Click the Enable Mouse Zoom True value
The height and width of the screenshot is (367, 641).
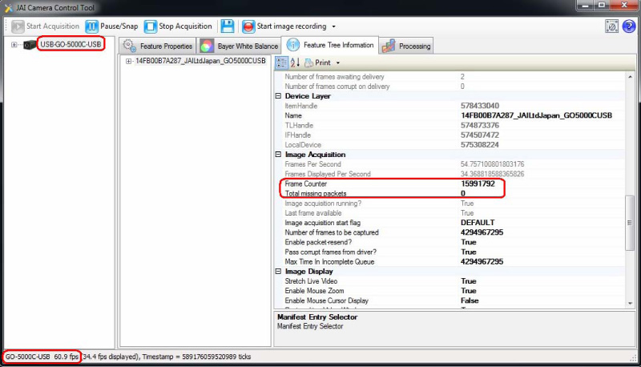(x=469, y=291)
